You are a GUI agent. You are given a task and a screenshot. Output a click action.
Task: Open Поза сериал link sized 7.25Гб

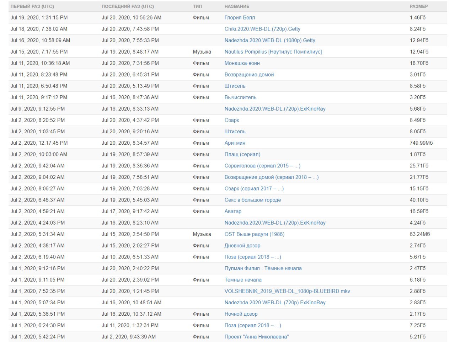coord(253,325)
